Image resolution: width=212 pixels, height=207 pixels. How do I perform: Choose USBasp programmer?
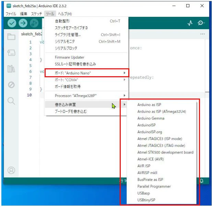point(162,193)
